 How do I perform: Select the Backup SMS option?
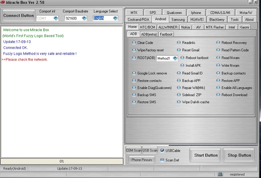[134, 95]
